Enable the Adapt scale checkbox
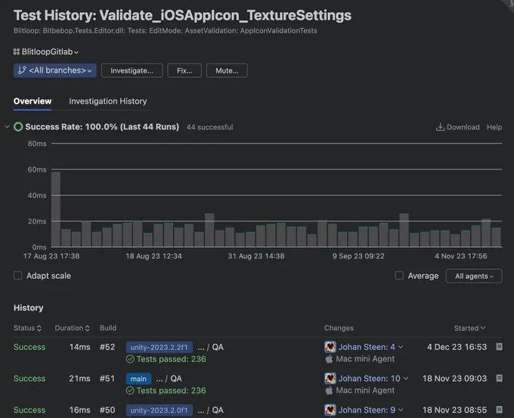Screen dimensions: 514x418 pyautogui.click(x=17, y=276)
